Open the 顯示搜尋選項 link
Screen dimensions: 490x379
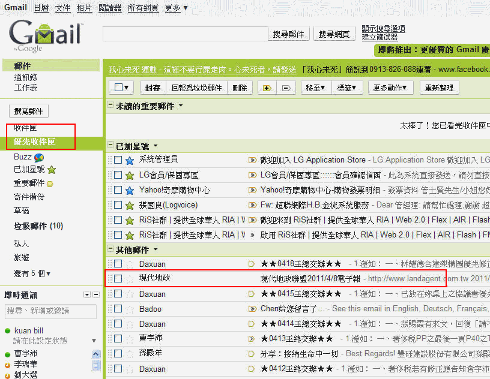384,29
